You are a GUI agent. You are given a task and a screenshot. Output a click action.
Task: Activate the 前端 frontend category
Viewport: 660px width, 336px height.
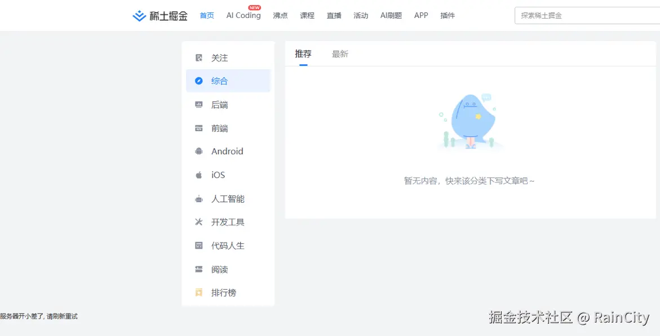pos(220,128)
